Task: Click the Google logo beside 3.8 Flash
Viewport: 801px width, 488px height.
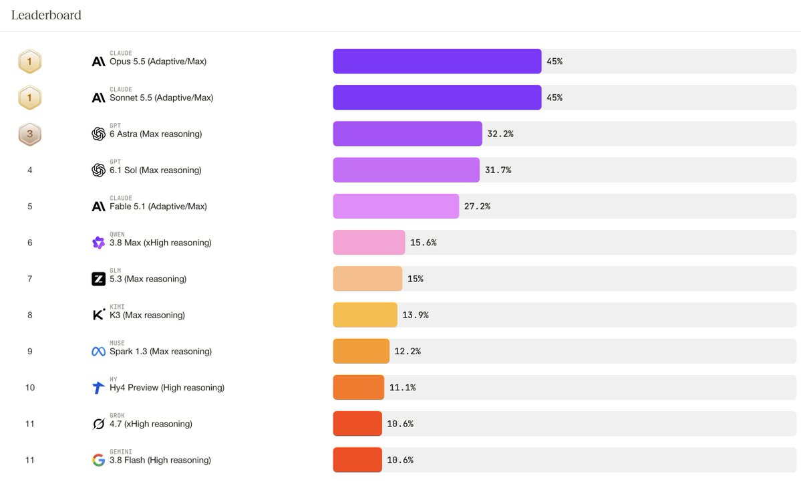Action: coord(98,460)
